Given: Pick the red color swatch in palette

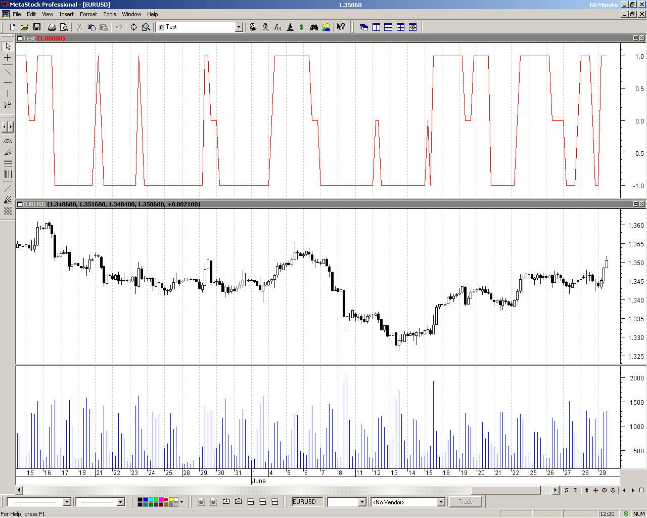Looking at the screenshot, I should coord(166,500).
